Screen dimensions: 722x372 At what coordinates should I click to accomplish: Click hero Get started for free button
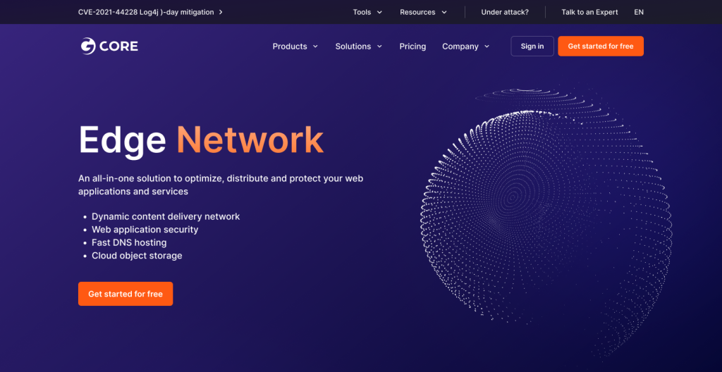click(126, 294)
